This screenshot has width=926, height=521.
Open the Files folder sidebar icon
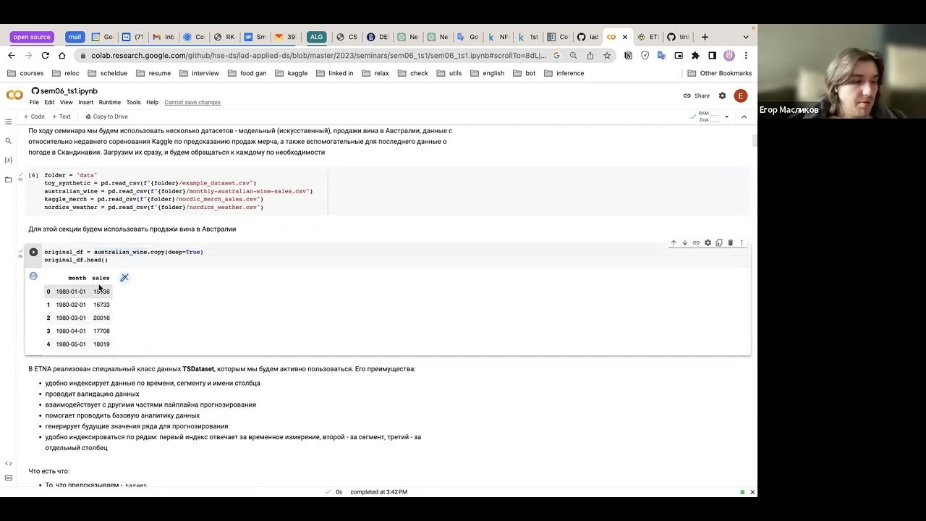click(8, 179)
